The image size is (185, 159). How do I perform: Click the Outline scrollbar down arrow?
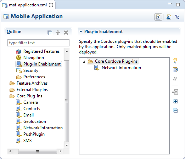pos(67,146)
